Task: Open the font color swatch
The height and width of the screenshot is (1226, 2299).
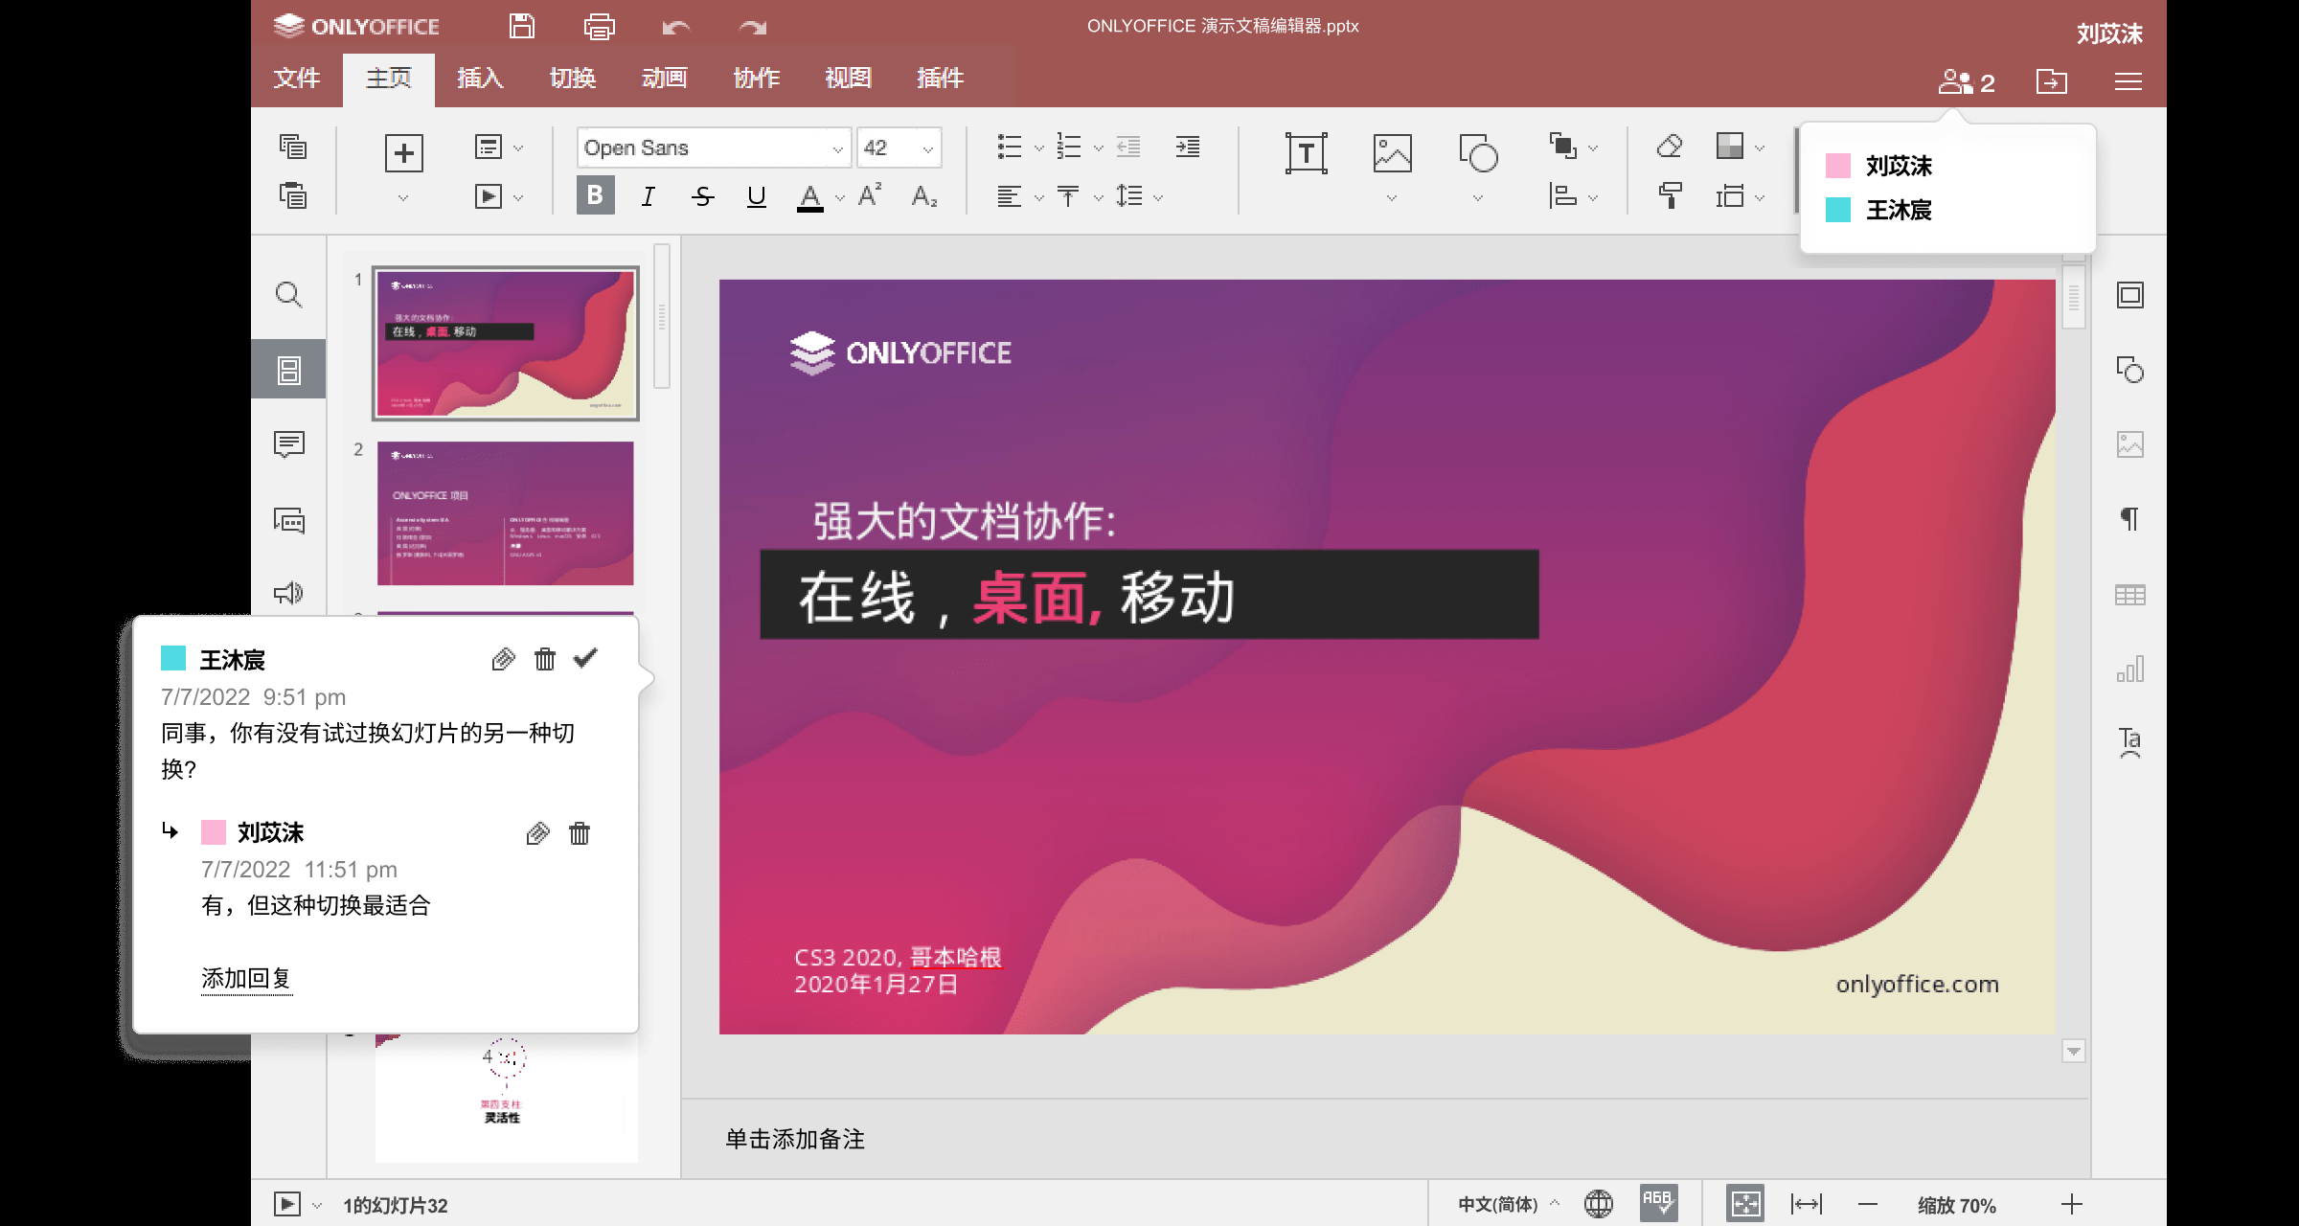Action: 810,197
